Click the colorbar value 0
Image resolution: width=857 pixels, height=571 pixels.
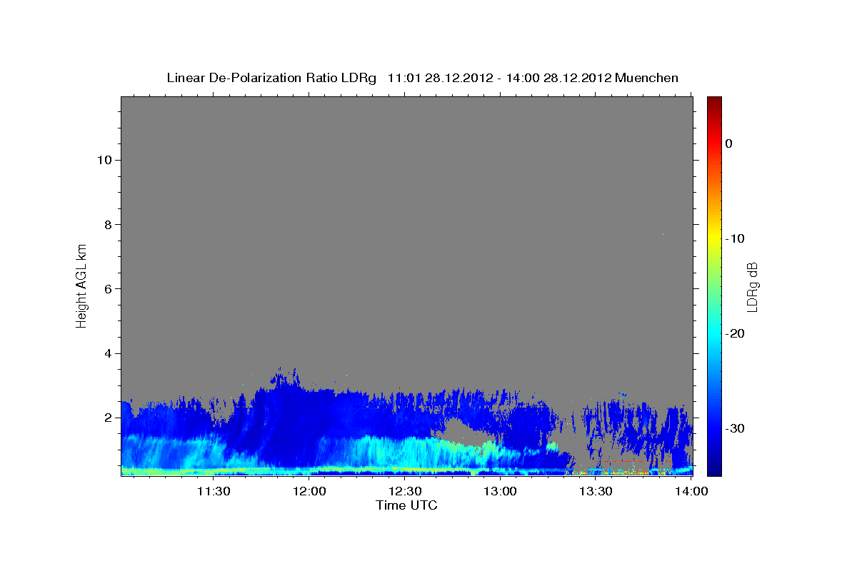729,143
